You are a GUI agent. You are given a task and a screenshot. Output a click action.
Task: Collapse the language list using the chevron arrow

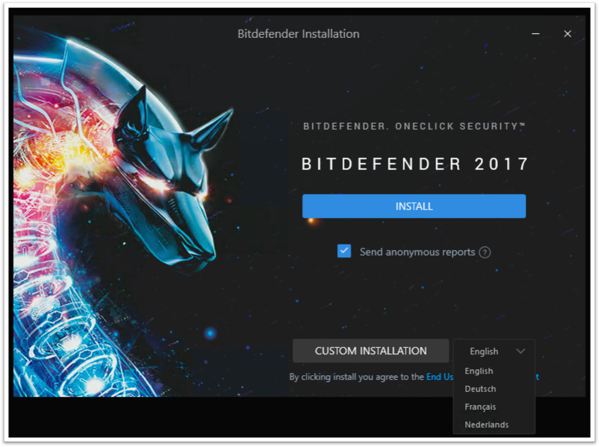point(520,351)
